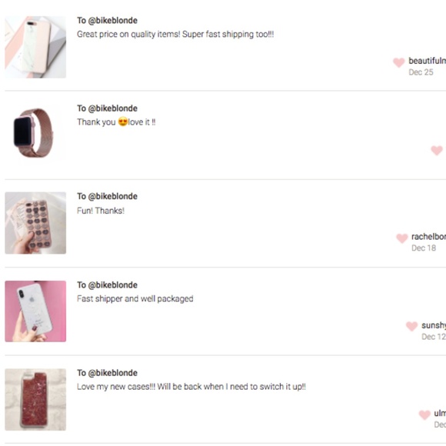Image resolution: width=446 pixels, height=446 pixels.
Task: Click the heart icon next to sunshy username
Action: [411, 326]
